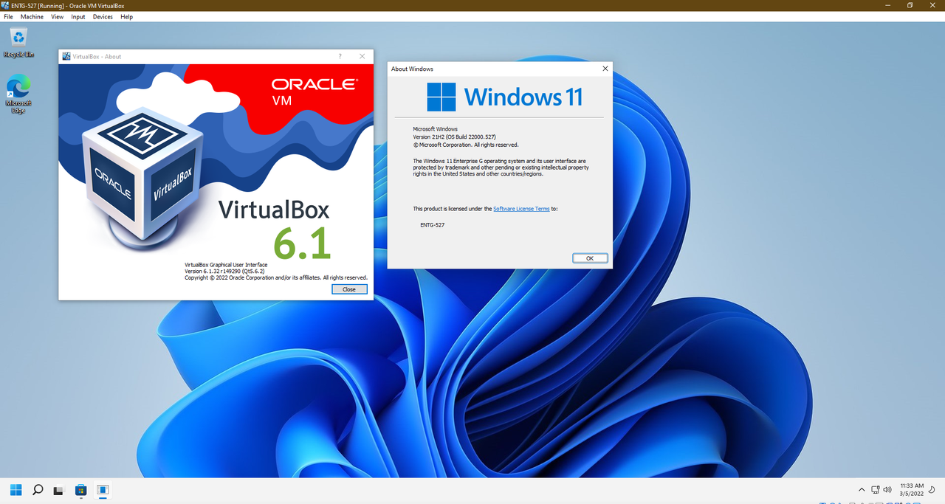The width and height of the screenshot is (945, 504).
Task: Click the ENTG-527 licensee text
Action: (x=433, y=224)
